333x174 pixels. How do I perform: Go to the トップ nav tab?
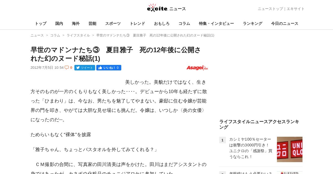point(41,23)
